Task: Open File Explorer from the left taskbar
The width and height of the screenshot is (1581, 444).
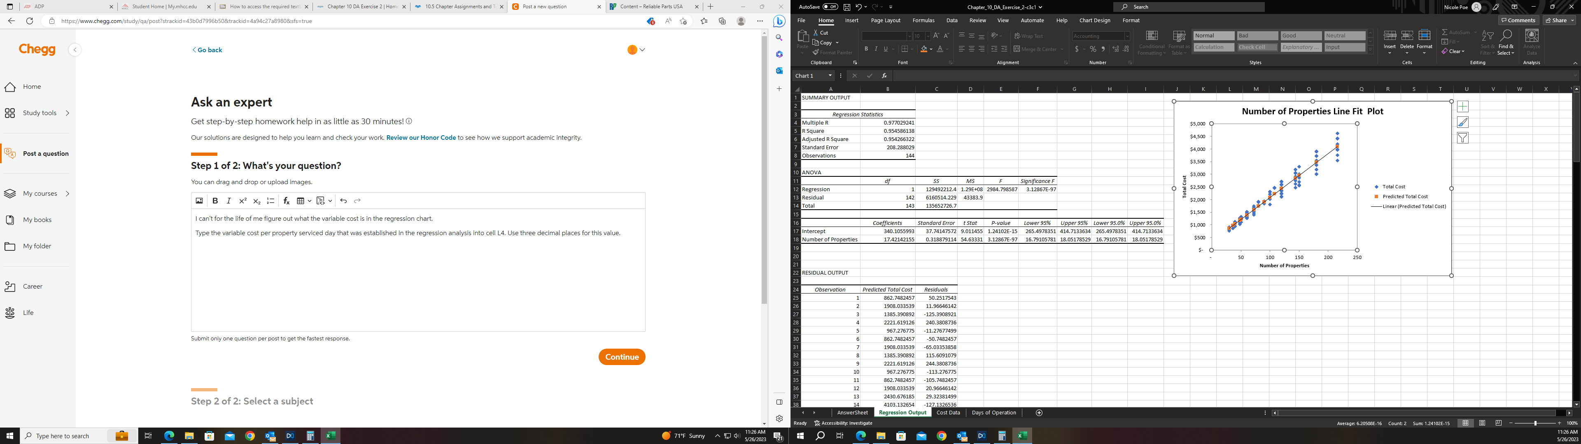Action: click(x=189, y=436)
